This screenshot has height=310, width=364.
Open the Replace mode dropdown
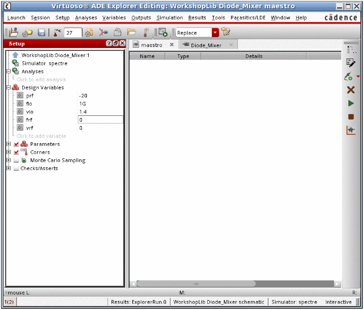(215, 33)
